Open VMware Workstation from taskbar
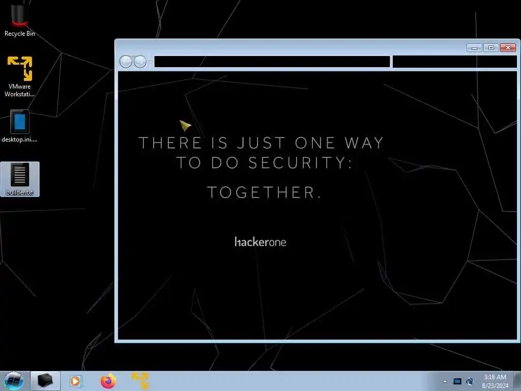 tap(140, 381)
